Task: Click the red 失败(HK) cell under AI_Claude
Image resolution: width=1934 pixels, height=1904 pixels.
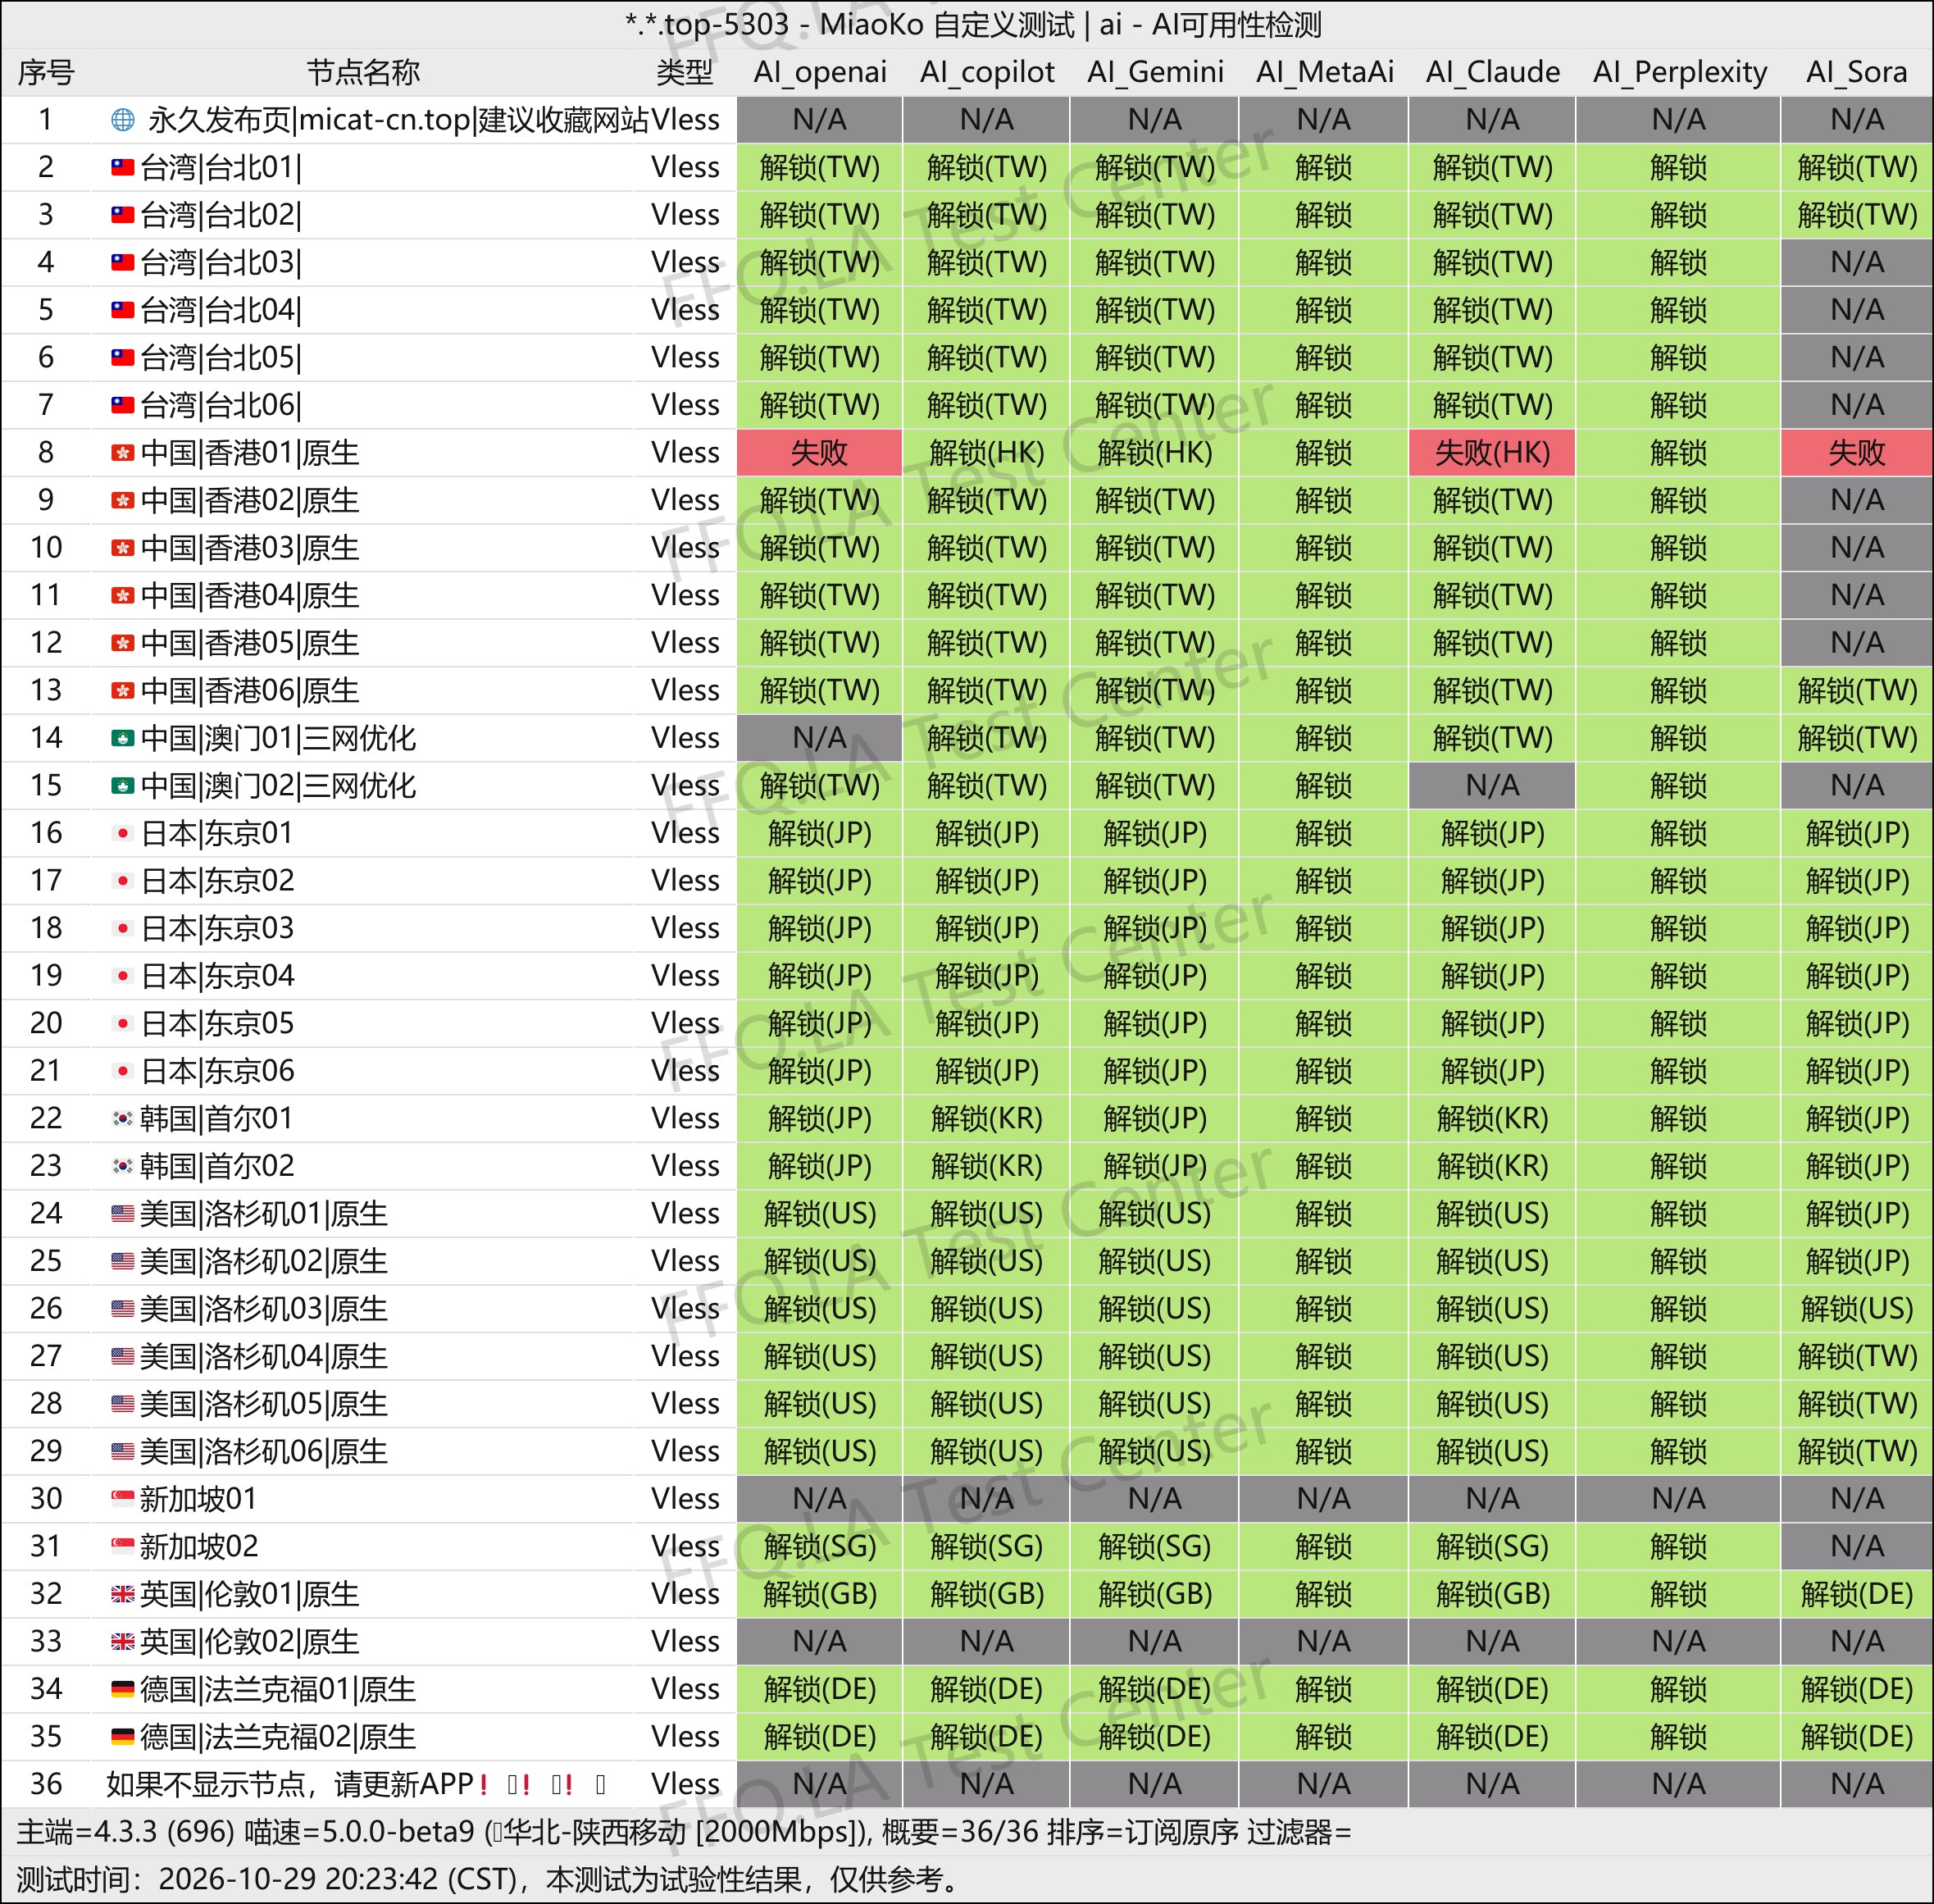Action: tap(1493, 453)
